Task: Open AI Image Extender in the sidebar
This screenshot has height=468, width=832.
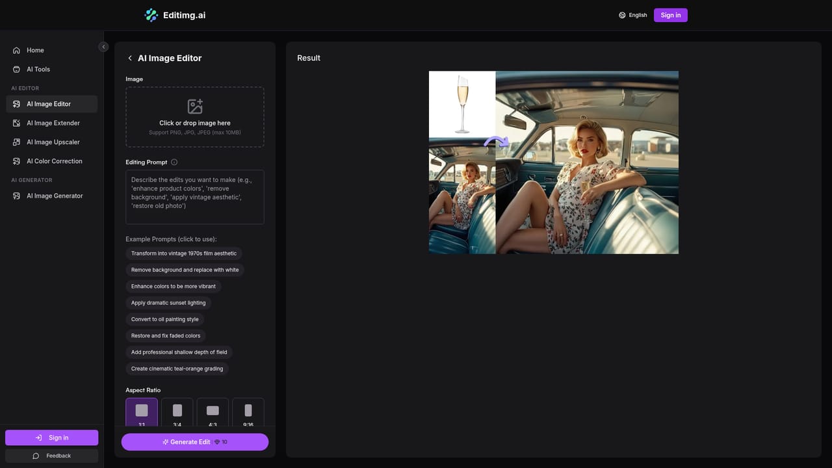Action: coord(51,123)
